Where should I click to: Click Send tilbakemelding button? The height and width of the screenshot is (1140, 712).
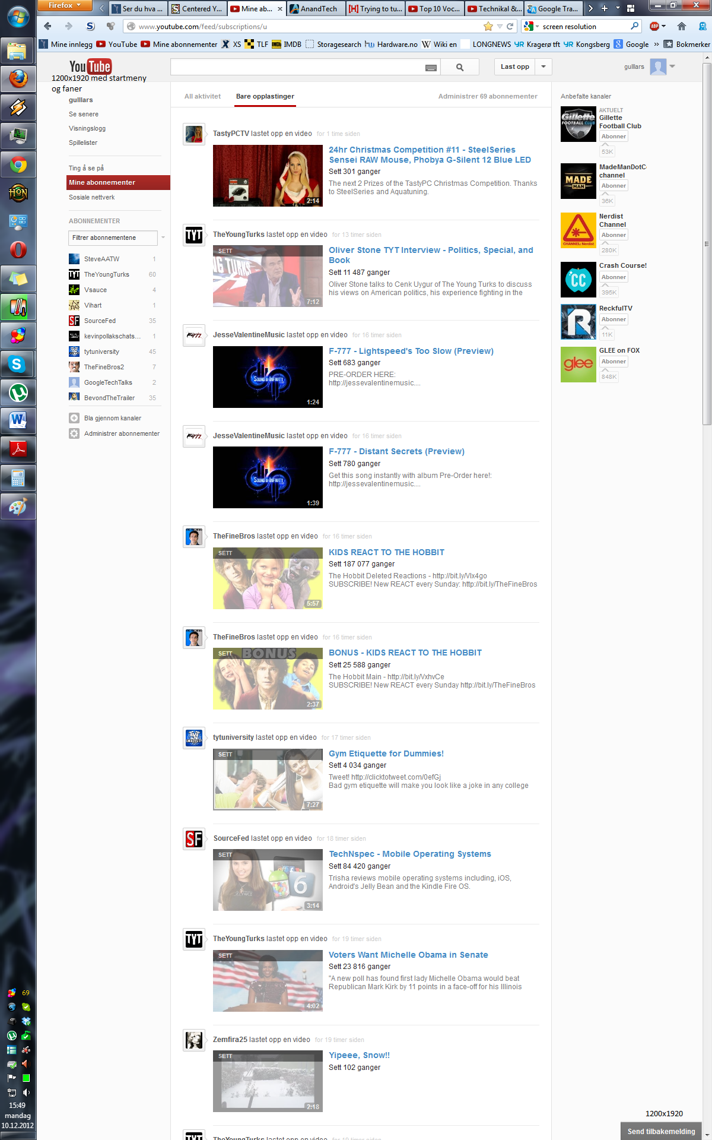pos(661,1131)
